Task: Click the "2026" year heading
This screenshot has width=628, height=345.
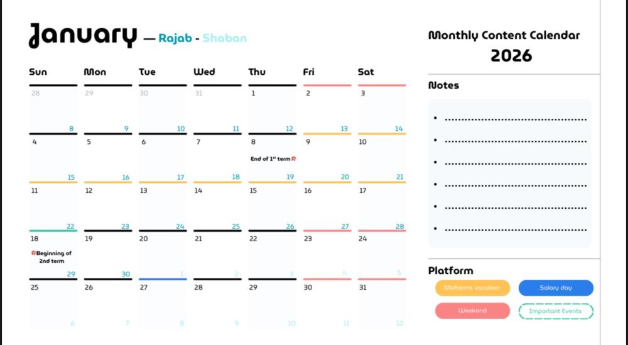Action: 511,56
